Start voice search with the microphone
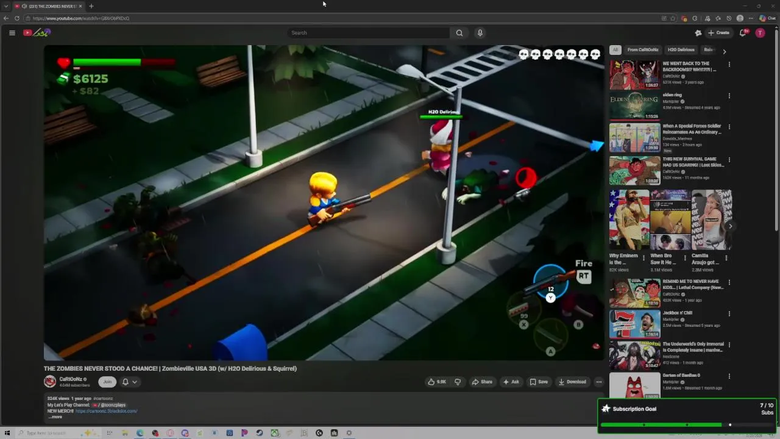 coord(480,33)
